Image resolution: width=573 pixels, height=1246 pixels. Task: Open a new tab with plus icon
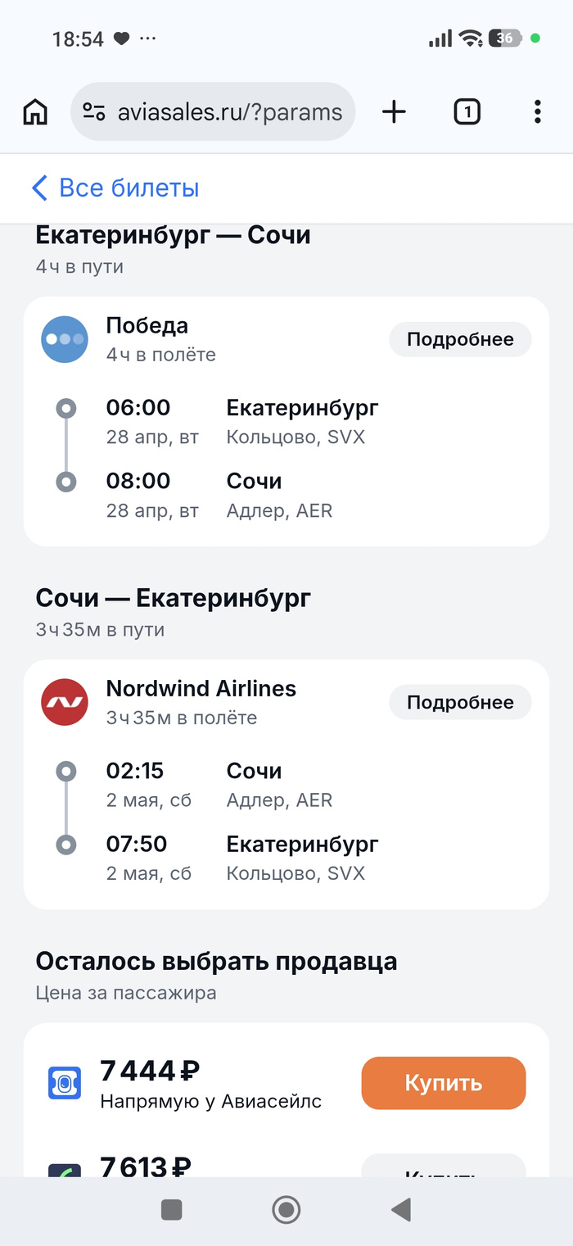coord(394,112)
